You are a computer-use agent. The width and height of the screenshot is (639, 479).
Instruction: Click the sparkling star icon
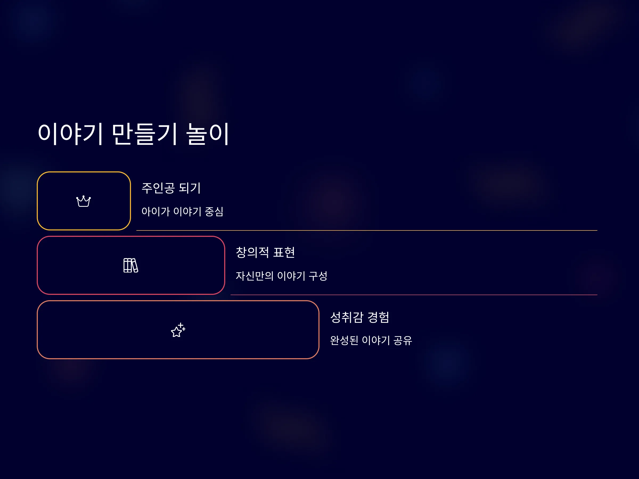pyautogui.click(x=178, y=330)
